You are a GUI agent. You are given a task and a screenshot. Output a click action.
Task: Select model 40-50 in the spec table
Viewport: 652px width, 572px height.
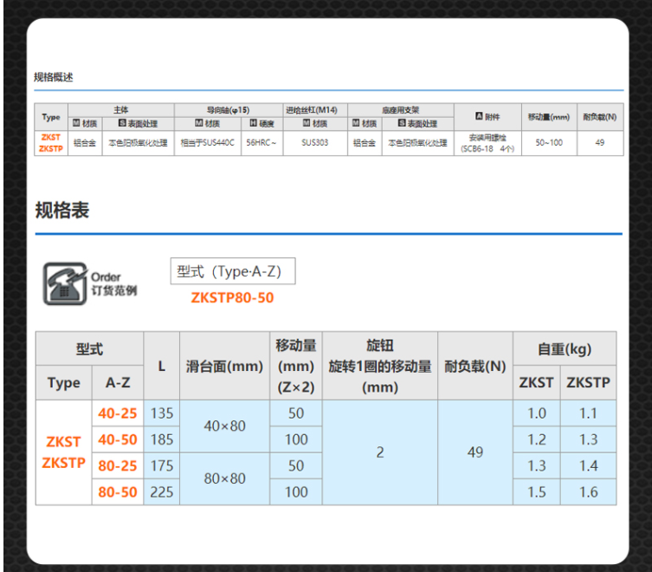[x=117, y=439]
